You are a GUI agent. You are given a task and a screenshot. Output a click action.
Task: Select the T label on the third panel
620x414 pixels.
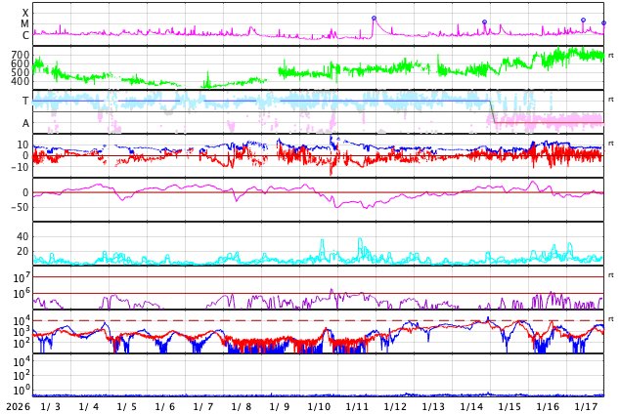25,101
